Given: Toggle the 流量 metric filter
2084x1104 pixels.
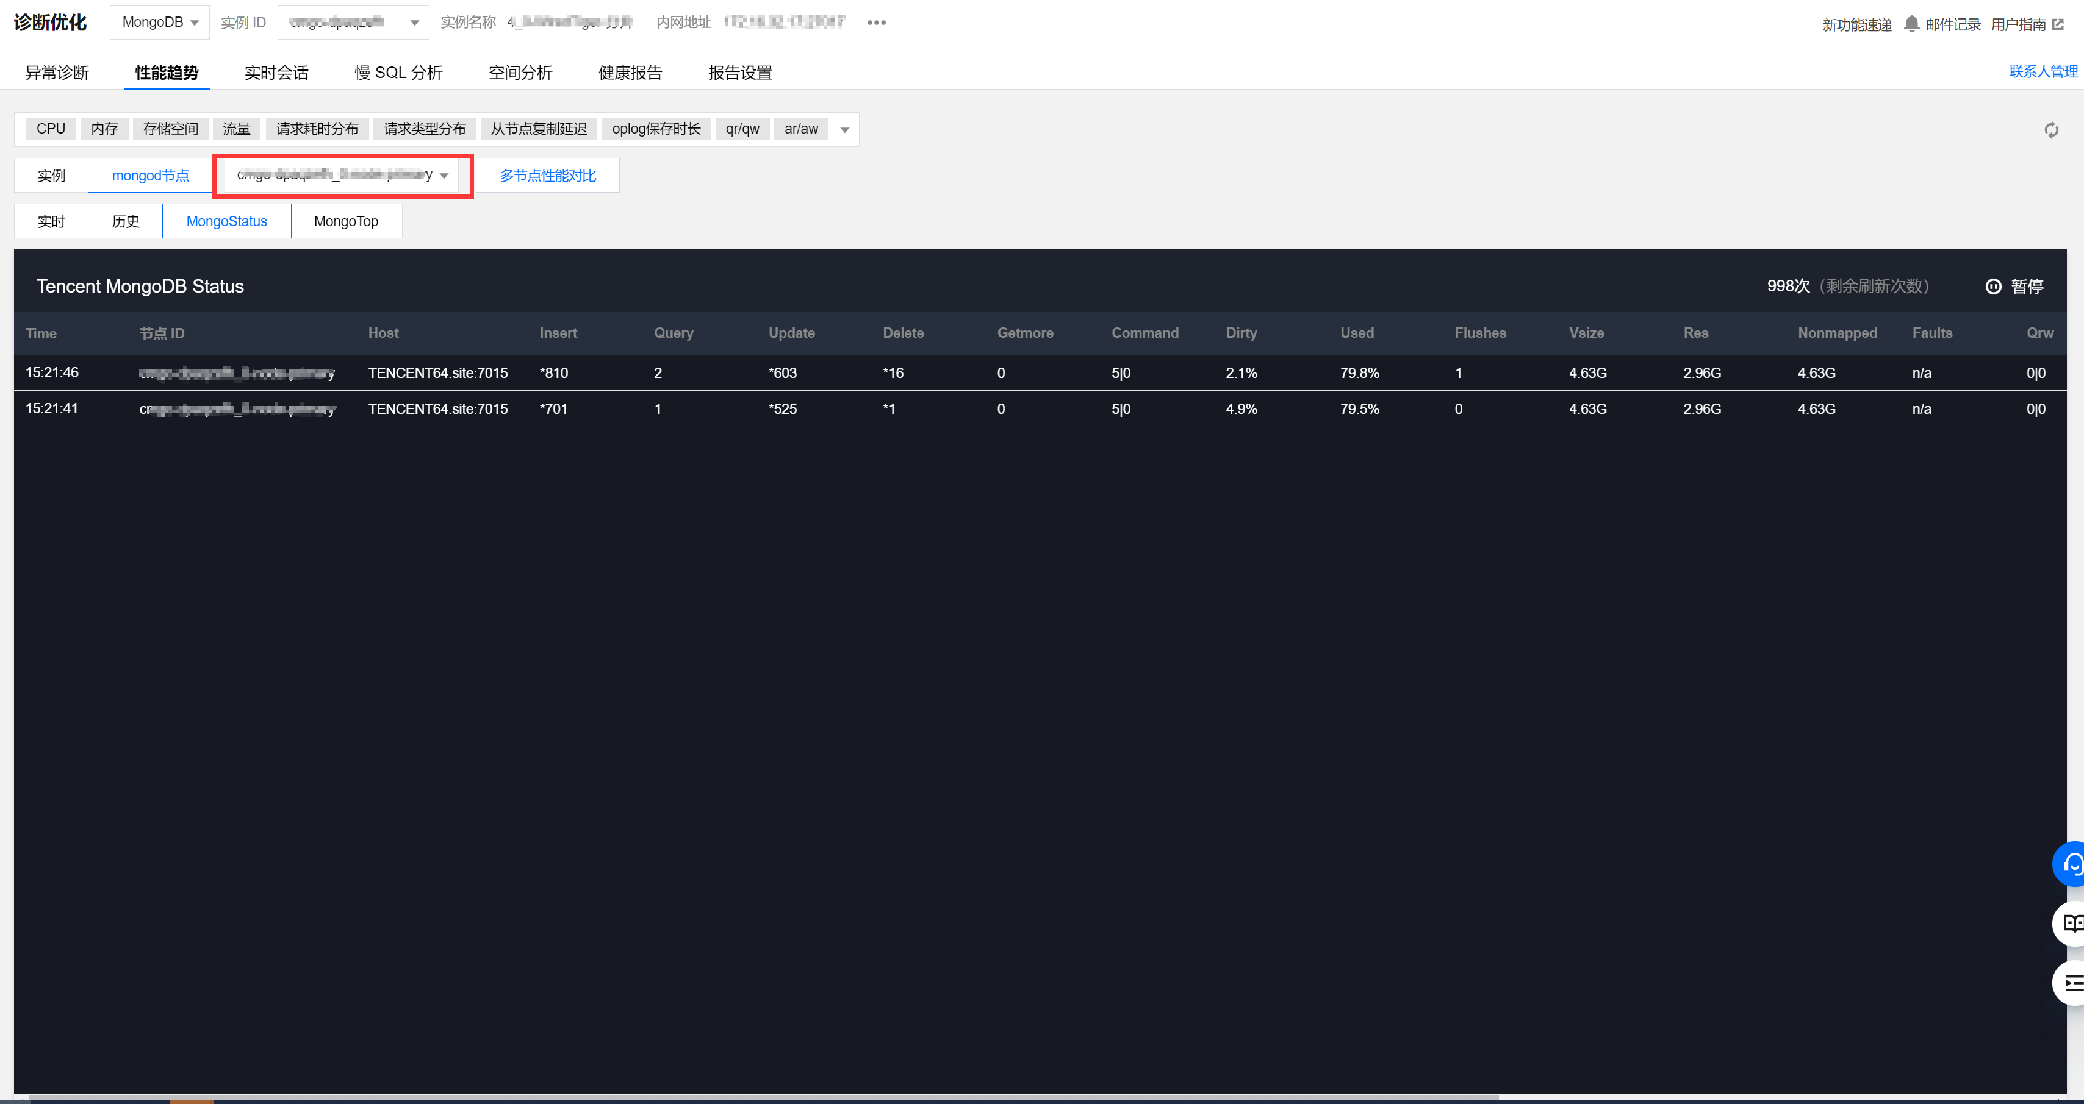Looking at the screenshot, I should pos(236,127).
